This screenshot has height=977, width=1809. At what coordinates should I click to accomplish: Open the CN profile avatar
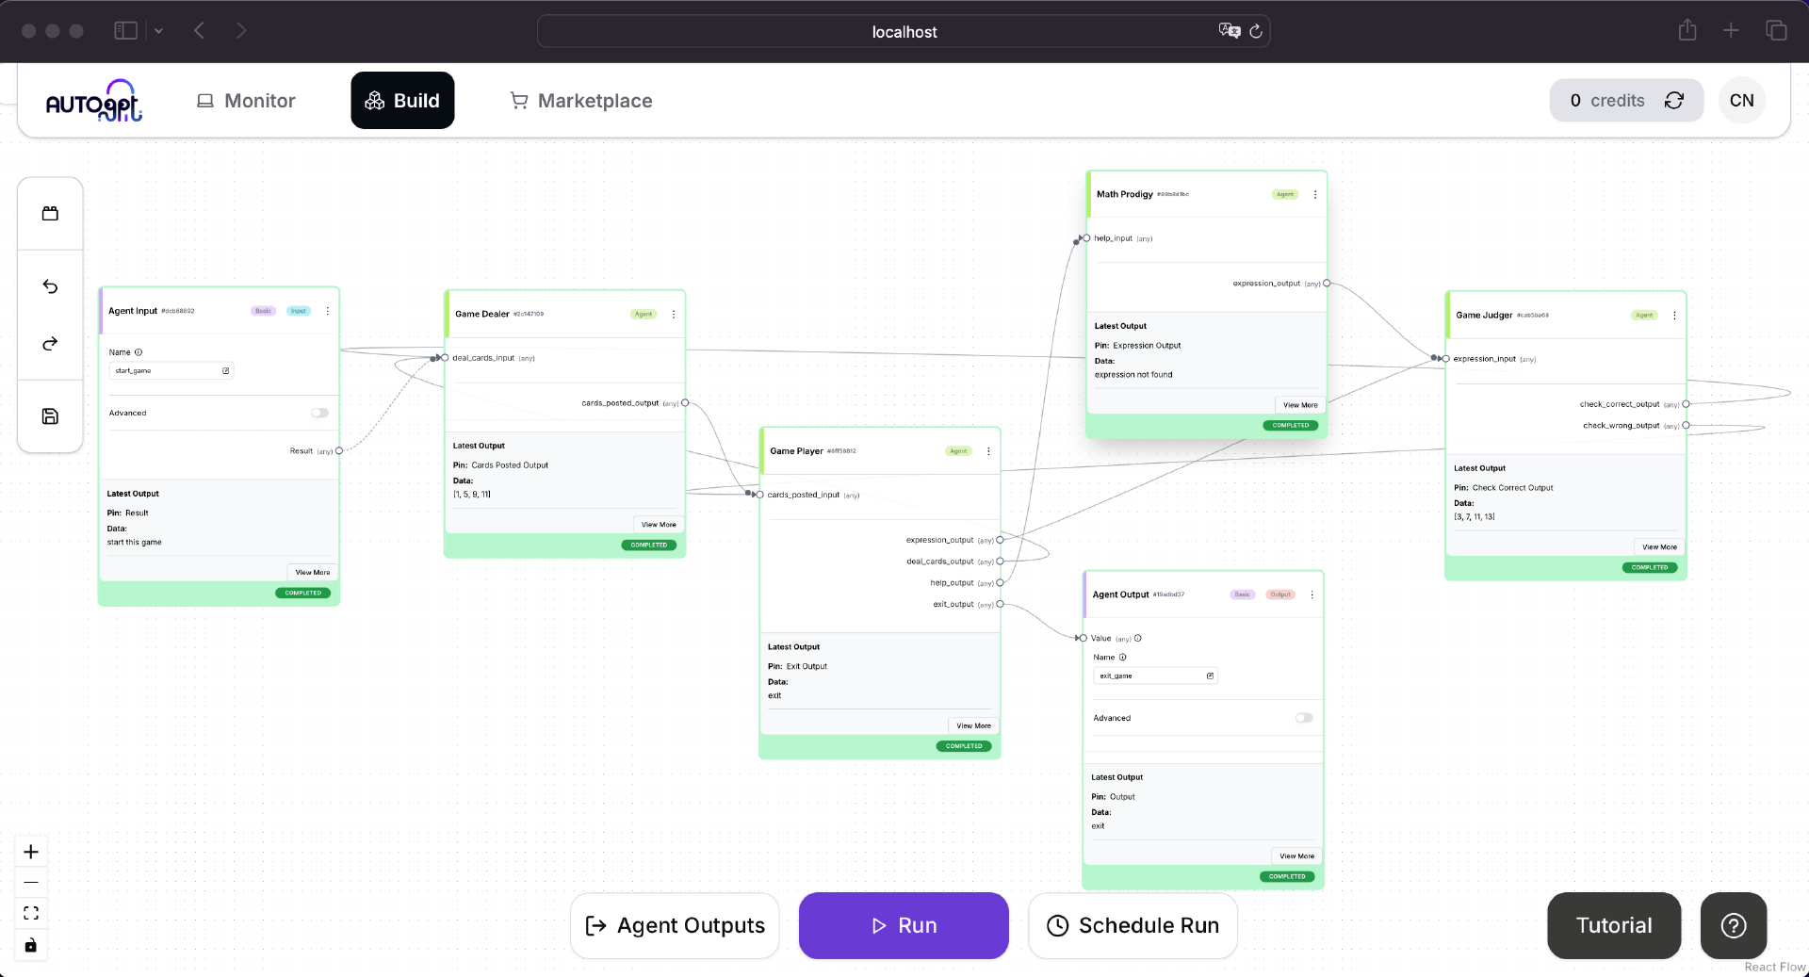tap(1742, 101)
